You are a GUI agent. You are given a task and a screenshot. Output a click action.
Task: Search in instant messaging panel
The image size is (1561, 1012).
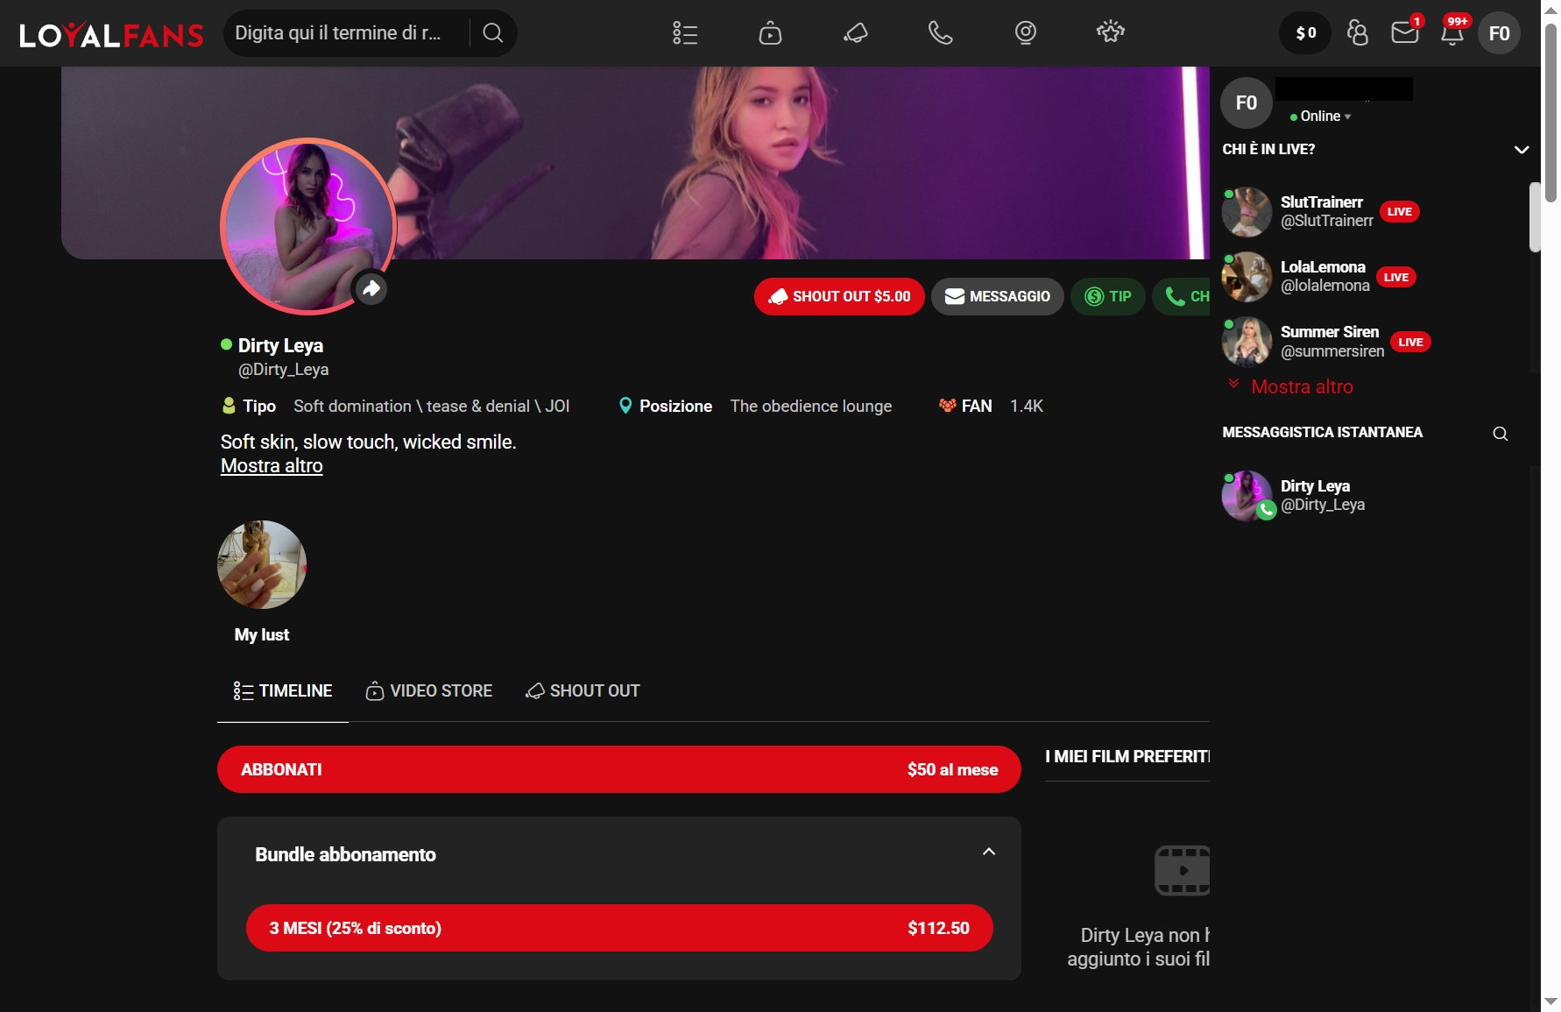1500,434
